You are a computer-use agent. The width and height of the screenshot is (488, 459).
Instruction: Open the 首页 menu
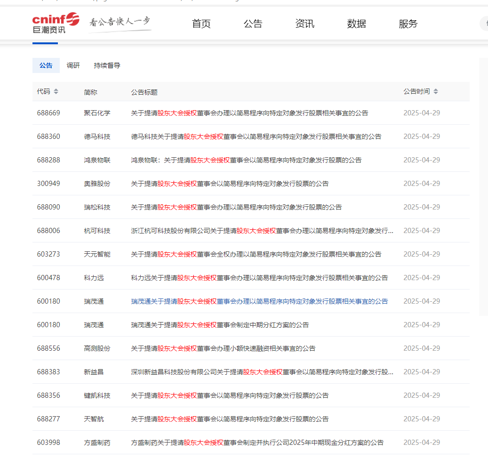(x=201, y=24)
